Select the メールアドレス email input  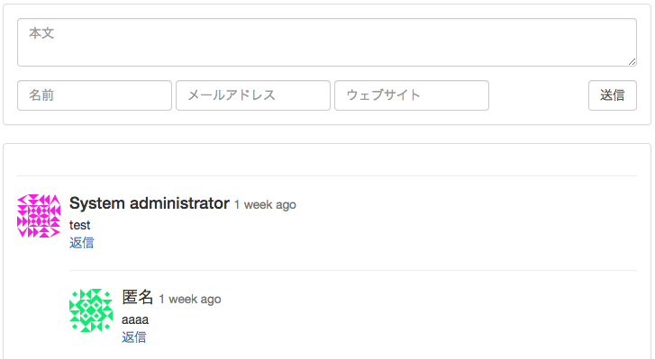click(253, 95)
